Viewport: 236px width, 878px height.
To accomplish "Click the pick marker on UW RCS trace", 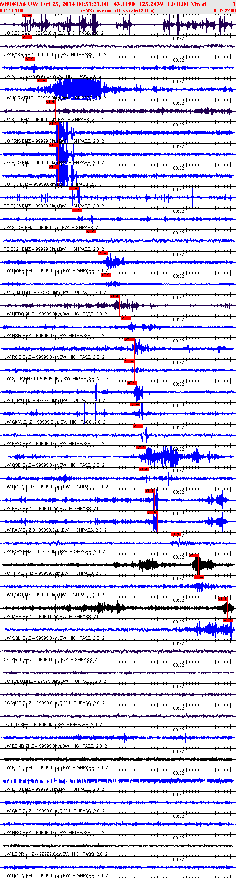I will point(129,340).
